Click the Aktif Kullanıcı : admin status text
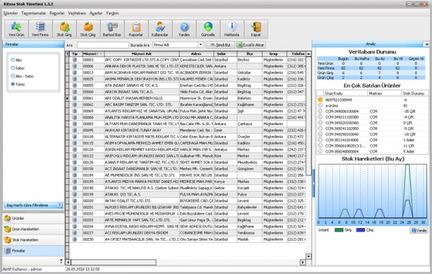 [x=22, y=269]
